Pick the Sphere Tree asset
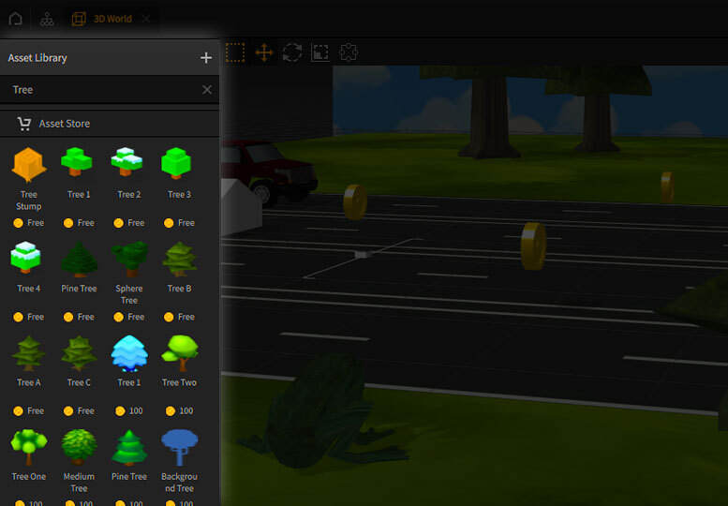 [x=128, y=259]
